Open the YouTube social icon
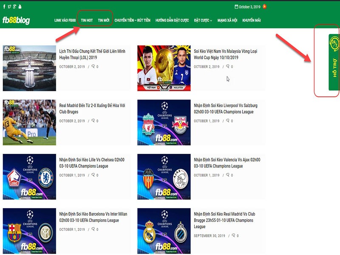 [x=20, y=6]
